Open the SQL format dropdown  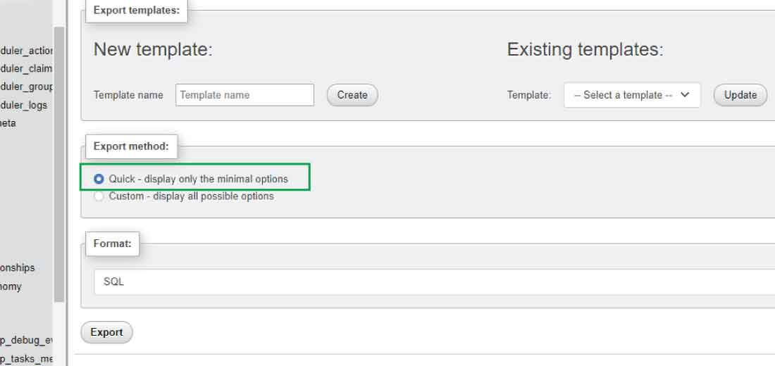click(434, 282)
